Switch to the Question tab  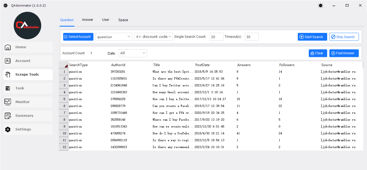tap(67, 20)
